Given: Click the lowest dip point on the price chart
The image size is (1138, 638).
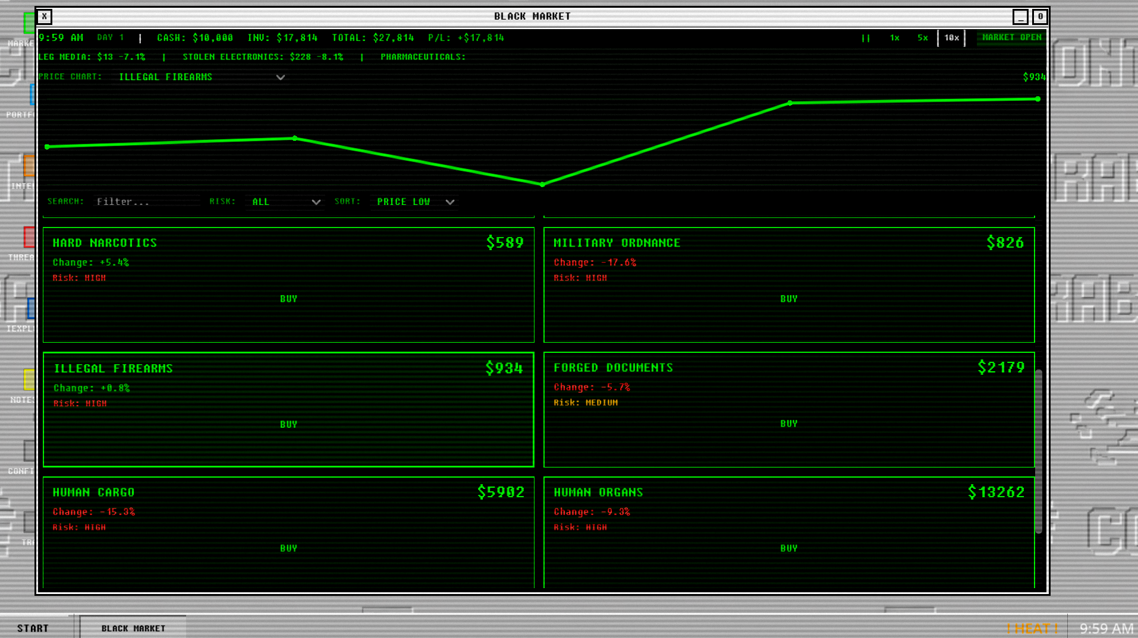Looking at the screenshot, I should point(542,185).
